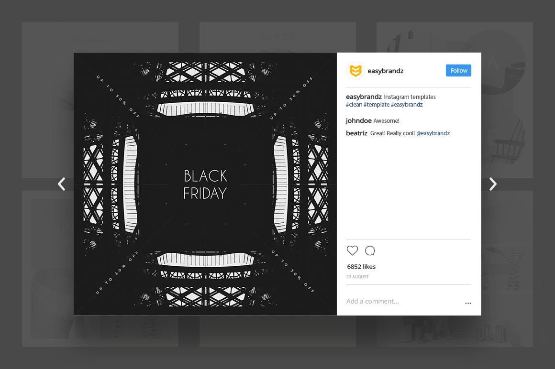The height and width of the screenshot is (369, 555).
Task: Open the @easybrandz mention in beatriz's comment
Action: coord(433,133)
